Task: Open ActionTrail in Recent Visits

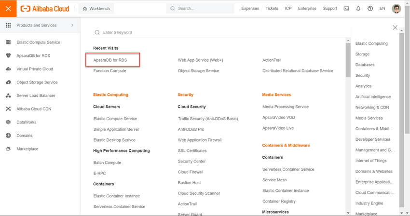Action: [x=272, y=60]
